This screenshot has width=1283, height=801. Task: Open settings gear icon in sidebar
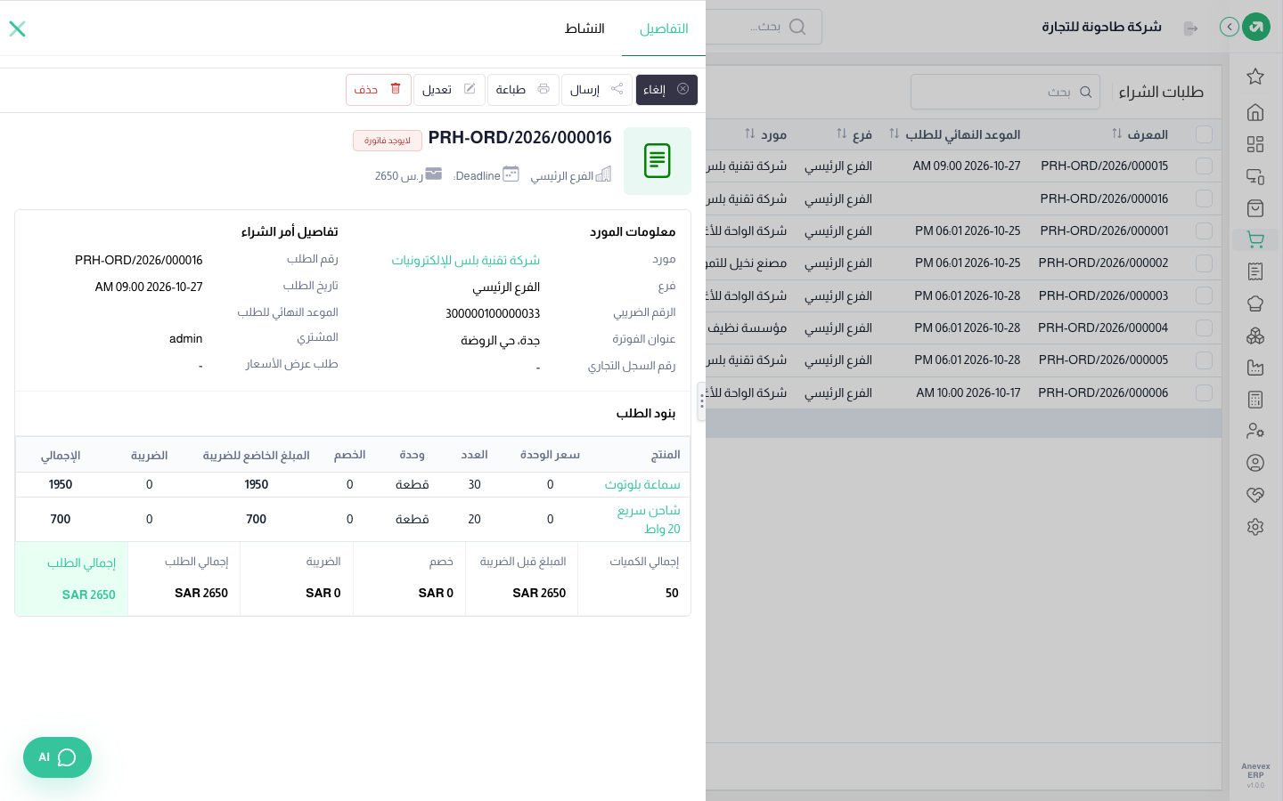(1255, 527)
